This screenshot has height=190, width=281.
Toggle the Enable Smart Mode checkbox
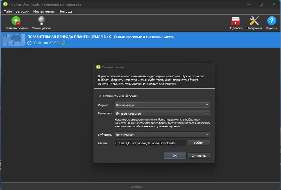coord(100,96)
